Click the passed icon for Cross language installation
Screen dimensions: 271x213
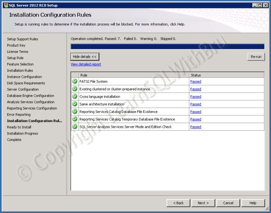tap(75, 96)
